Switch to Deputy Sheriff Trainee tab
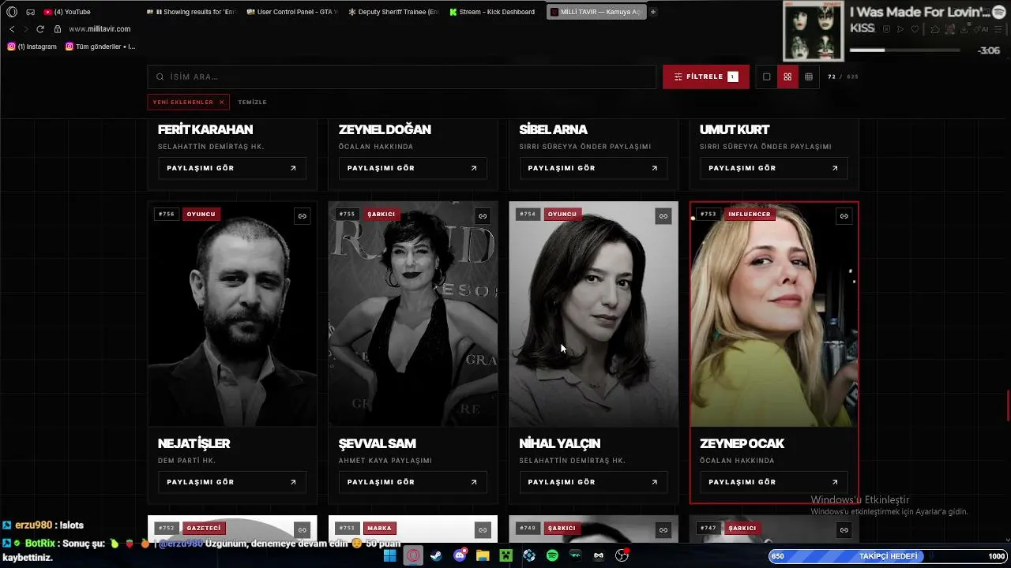The image size is (1011, 568). [x=393, y=12]
